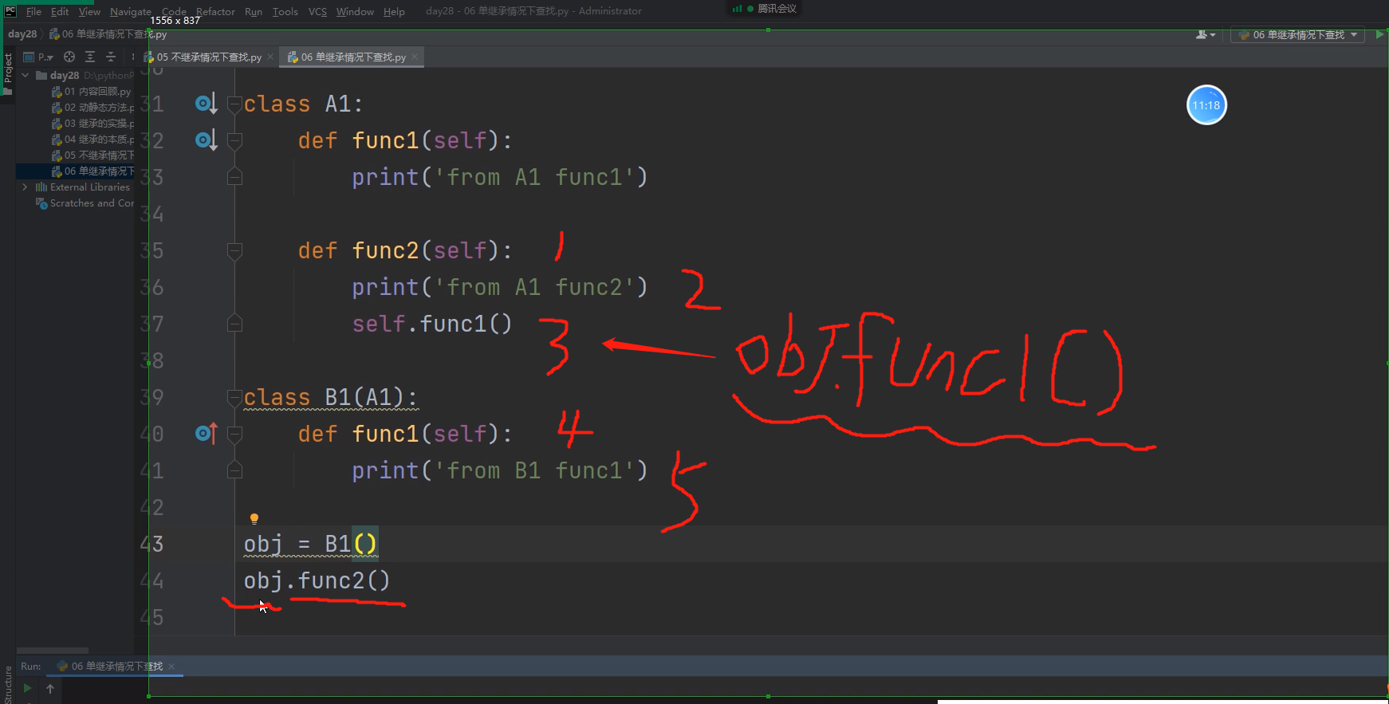Open the Project view type dropdown
The height and width of the screenshot is (704, 1389).
pos(39,57)
